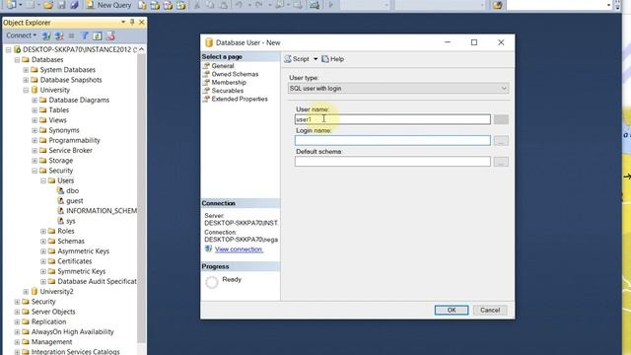The width and height of the screenshot is (631, 355).
Task: Select the Database Snapshots folder
Action: [x=71, y=80]
